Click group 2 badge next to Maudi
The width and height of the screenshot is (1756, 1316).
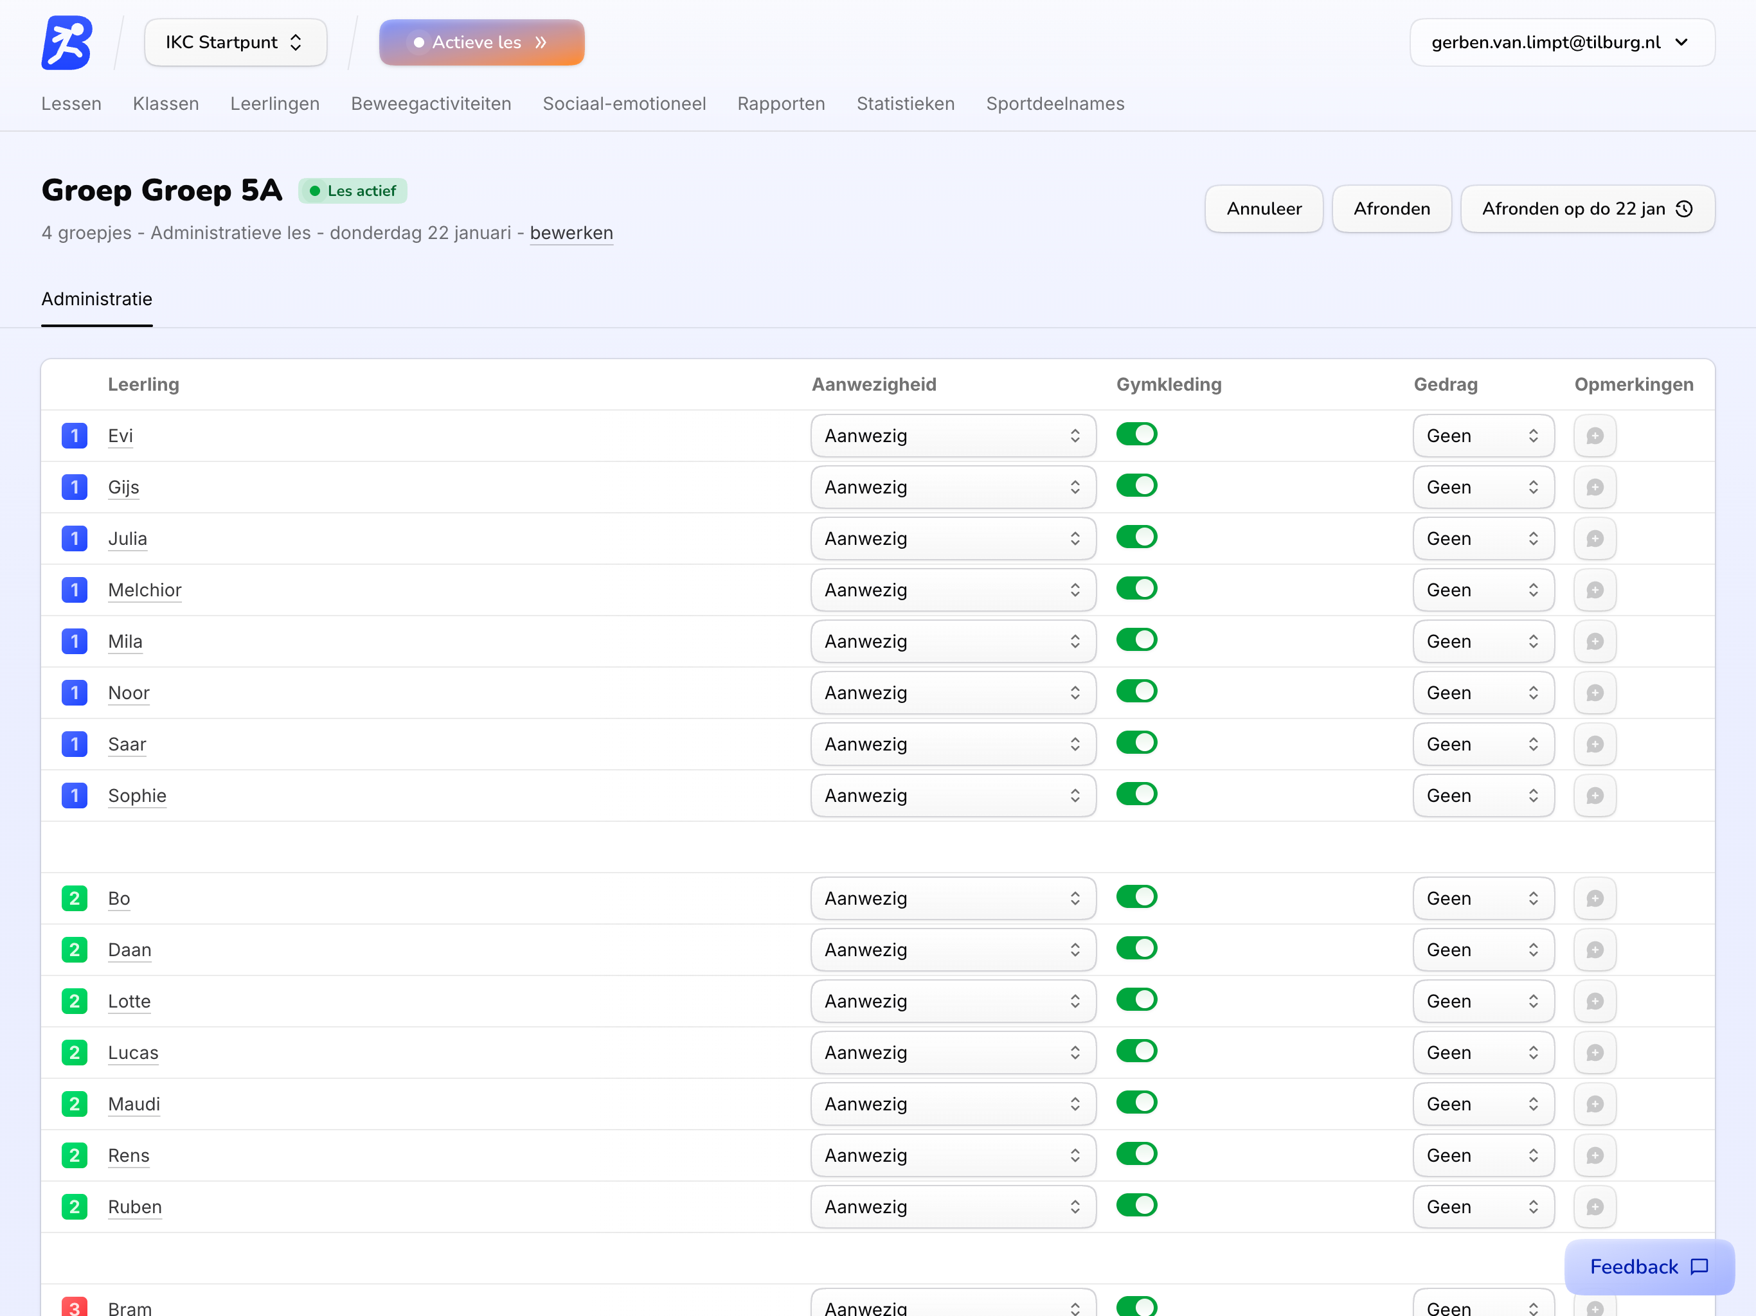75,1104
